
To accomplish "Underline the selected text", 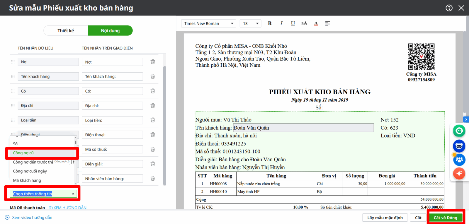I will (x=293, y=23).
